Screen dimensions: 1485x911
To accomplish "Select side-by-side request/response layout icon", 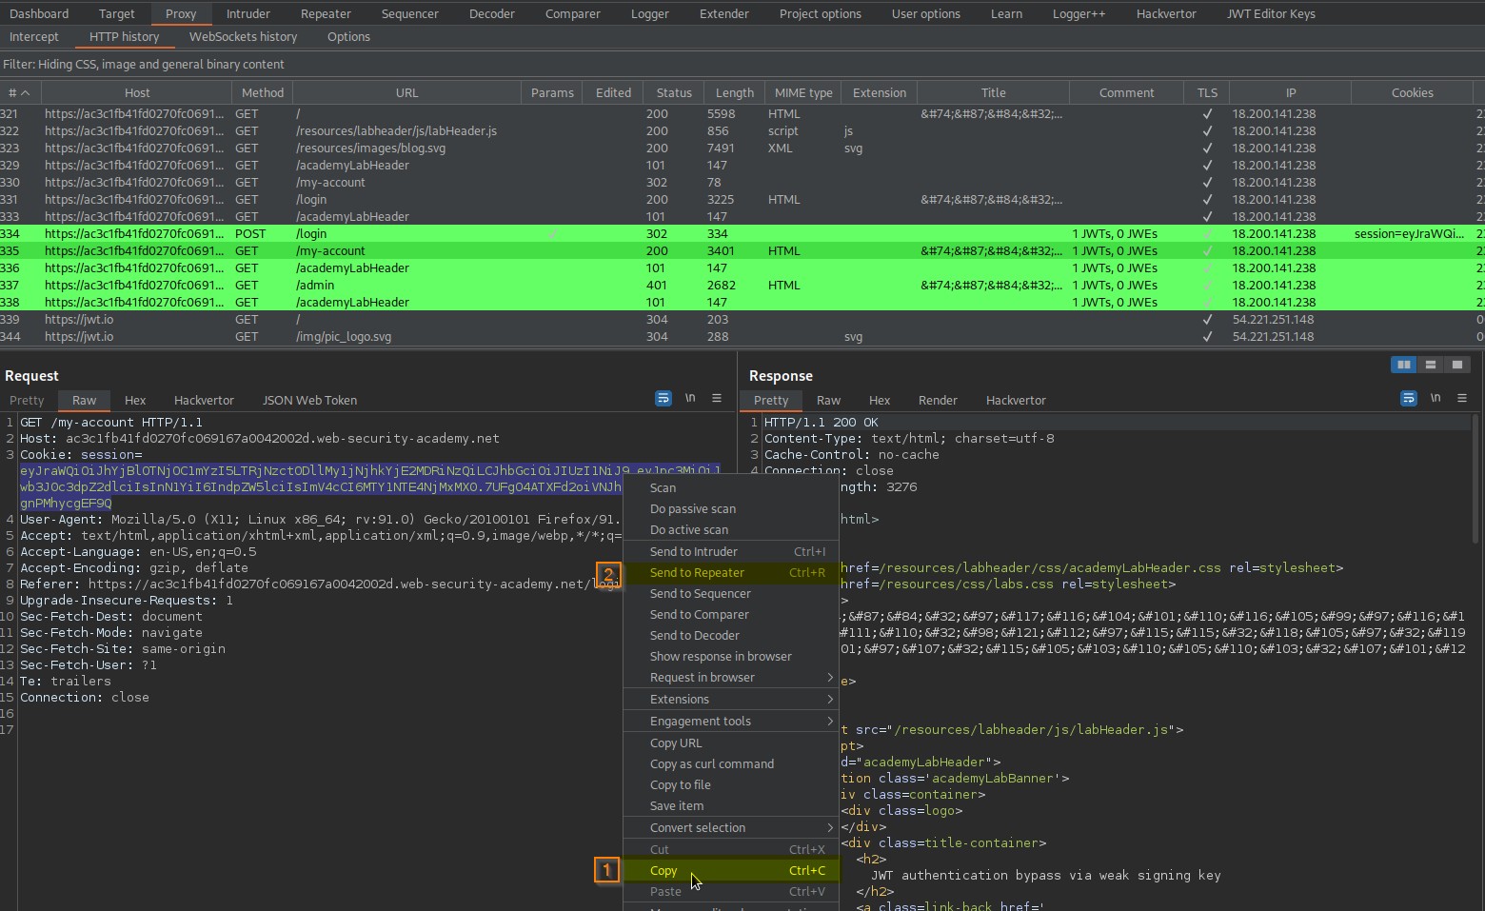I will pos(1404,365).
